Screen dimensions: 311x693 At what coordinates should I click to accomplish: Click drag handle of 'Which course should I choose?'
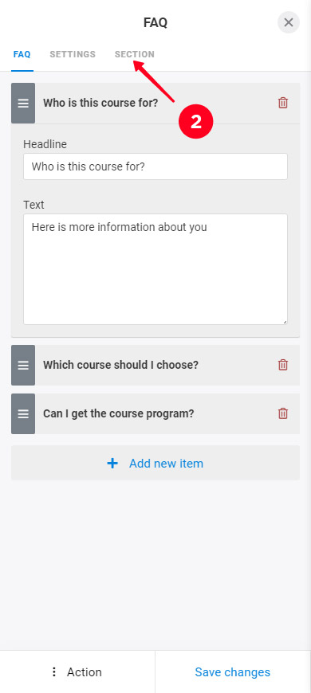[23, 365]
